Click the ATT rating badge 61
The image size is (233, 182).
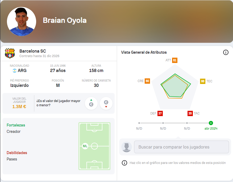pos(174,60)
